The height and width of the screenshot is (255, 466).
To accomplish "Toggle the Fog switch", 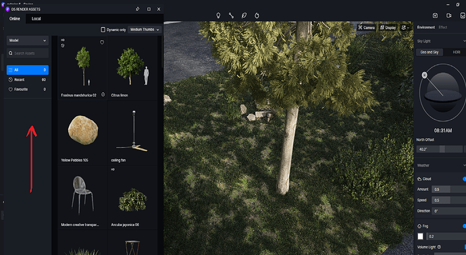I will [x=464, y=226].
